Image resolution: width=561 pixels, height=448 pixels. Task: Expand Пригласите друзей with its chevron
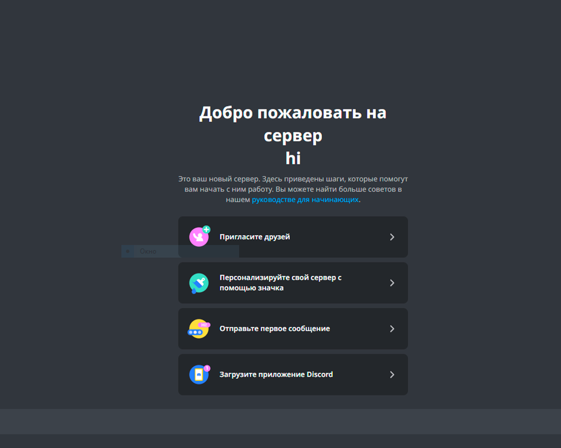click(x=392, y=237)
